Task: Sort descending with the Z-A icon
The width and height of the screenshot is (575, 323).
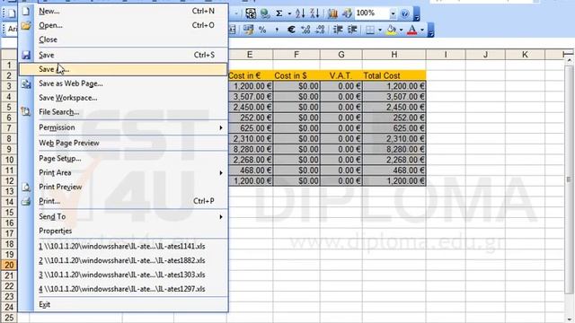Action: (x=314, y=13)
